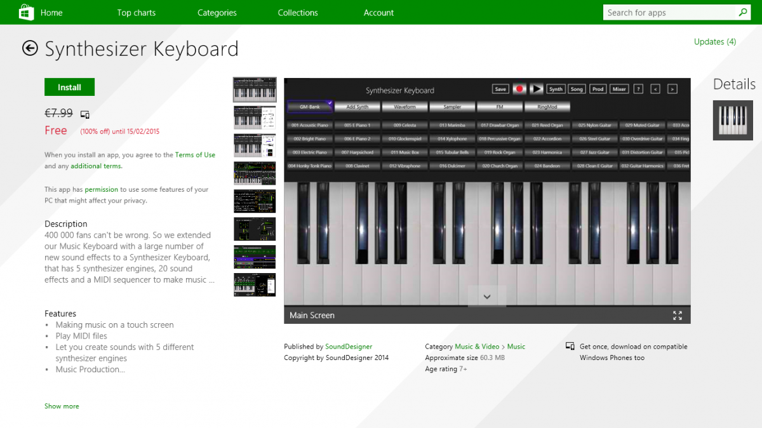Select the fifth thumbnail with white text
762x428 pixels.
(x=255, y=201)
